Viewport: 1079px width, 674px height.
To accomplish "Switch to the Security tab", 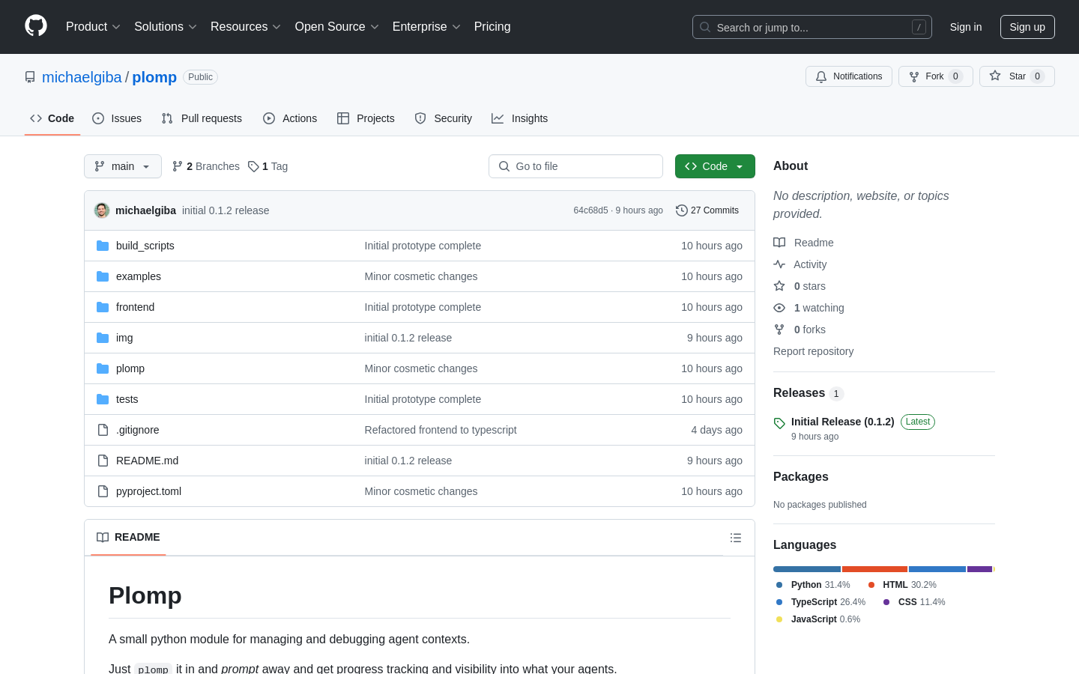I will 444,118.
